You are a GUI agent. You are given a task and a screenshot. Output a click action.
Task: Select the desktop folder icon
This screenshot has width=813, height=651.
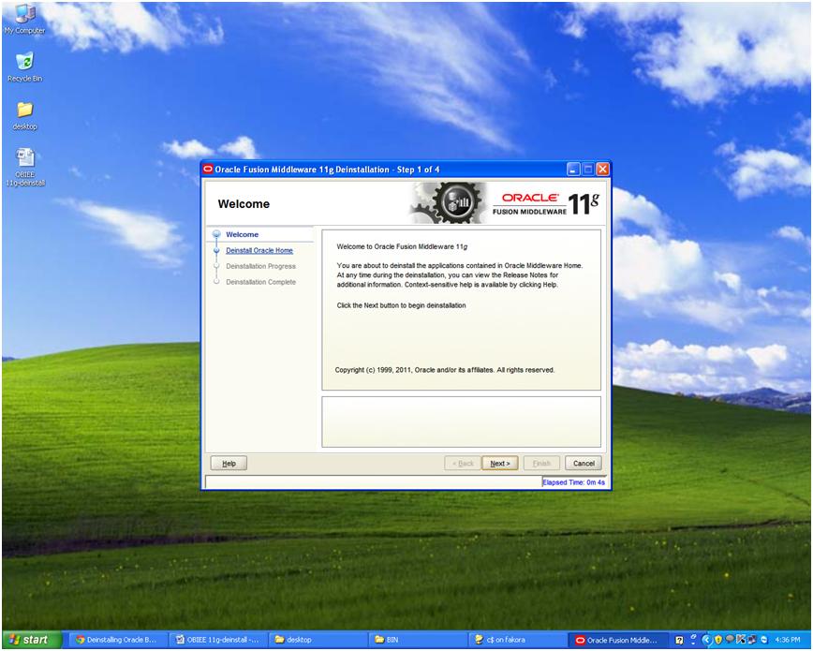point(24,115)
